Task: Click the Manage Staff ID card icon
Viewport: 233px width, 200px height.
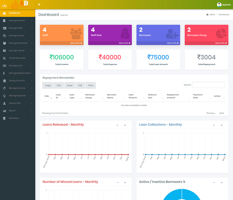Action: pyautogui.click(x=5, y=28)
